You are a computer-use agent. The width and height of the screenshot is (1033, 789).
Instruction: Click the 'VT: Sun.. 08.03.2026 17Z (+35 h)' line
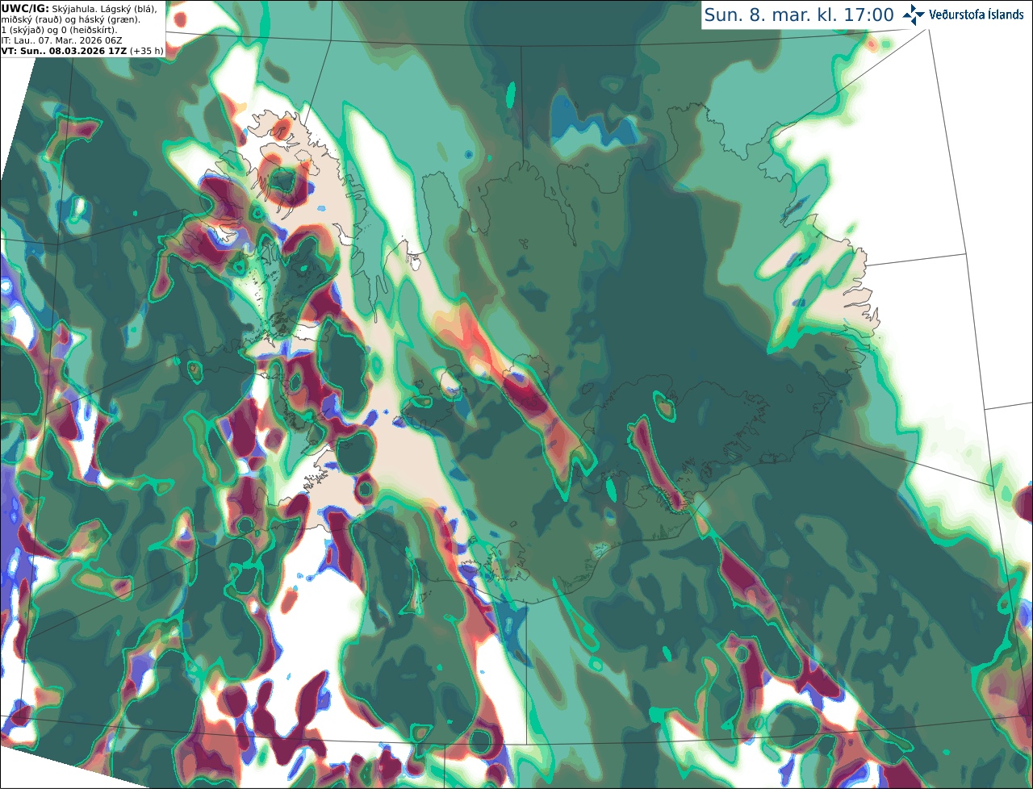(x=82, y=51)
